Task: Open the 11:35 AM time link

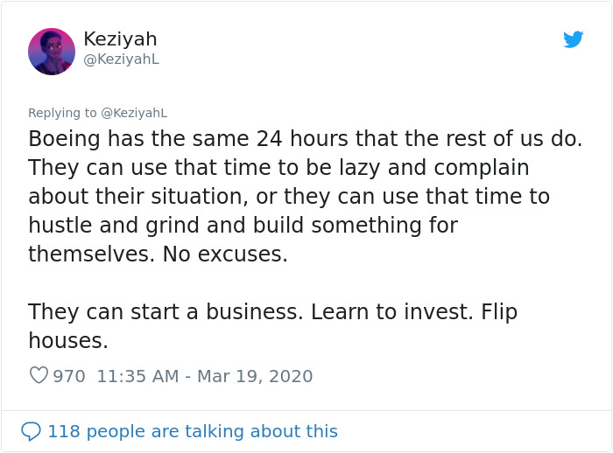Action: (137, 376)
